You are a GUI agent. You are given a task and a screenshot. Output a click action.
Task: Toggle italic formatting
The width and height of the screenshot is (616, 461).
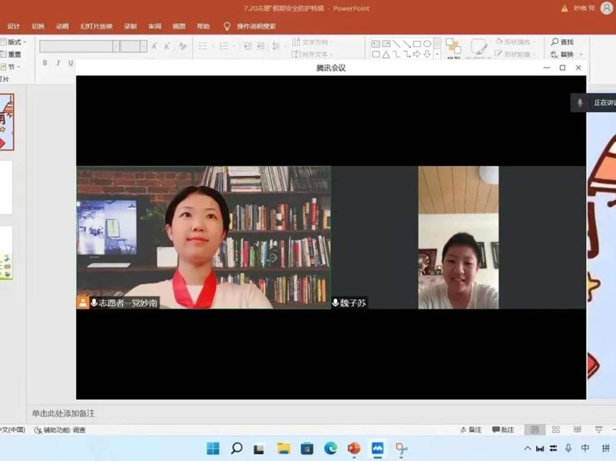pyautogui.click(x=58, y=63)
